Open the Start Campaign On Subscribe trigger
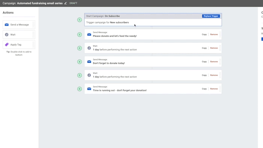This screenshot has width=263, height=148. (153, 20)
